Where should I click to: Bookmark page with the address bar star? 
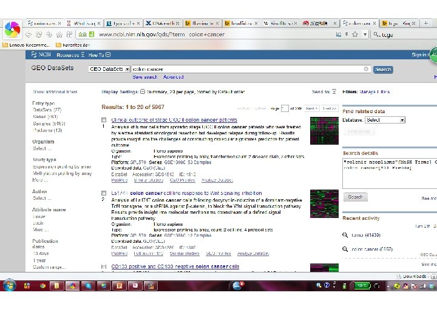click(x=355, y=35)
